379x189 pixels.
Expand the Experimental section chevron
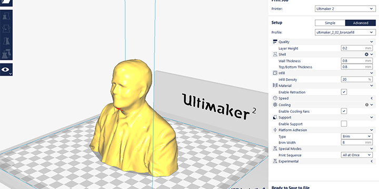(372, 161)
